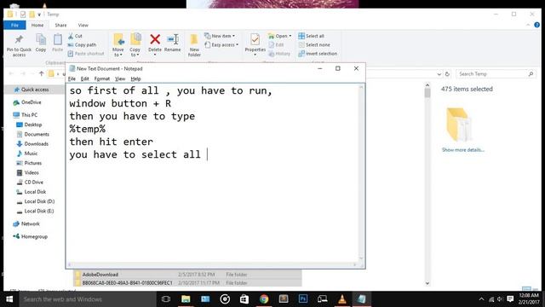Open Notepad Help menu

(135, 78)
